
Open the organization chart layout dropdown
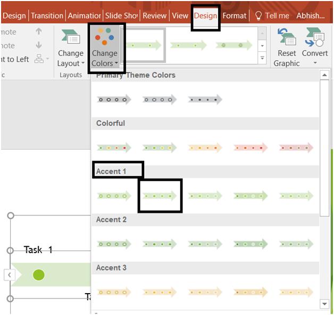point(41,59)
